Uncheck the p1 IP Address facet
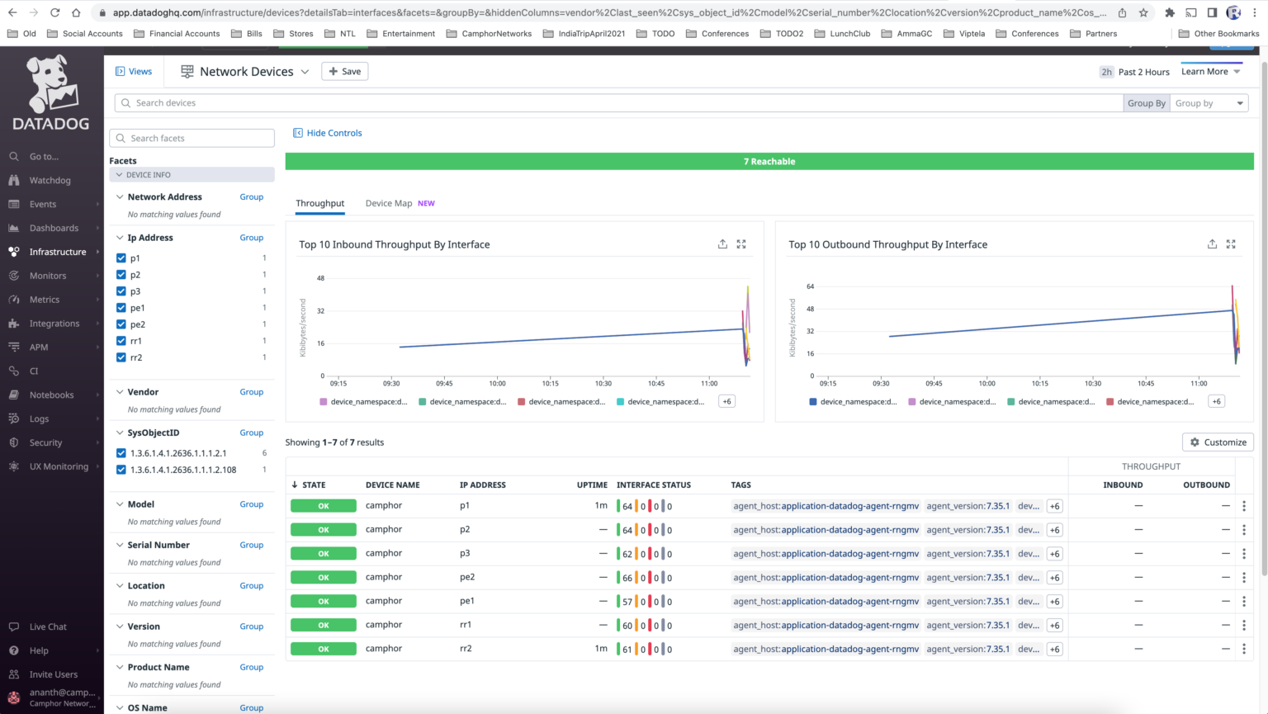The image size is (1268, 714). [121, 258]
